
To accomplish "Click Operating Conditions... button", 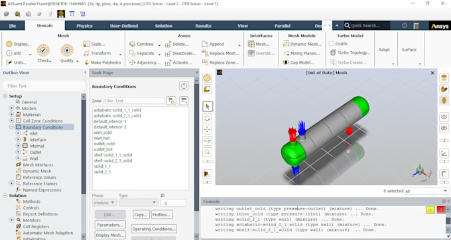I will click(x=154, y=229).
